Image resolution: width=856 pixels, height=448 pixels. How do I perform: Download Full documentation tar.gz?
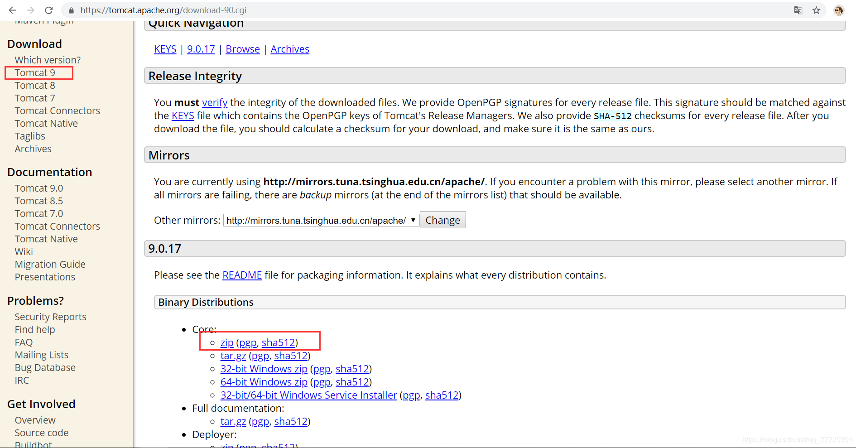pyautogui.click(x=233, y=421)
